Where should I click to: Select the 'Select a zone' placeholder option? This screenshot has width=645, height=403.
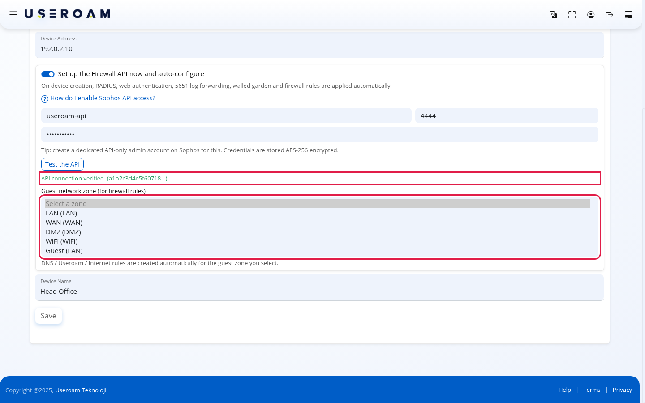point(318,204)
